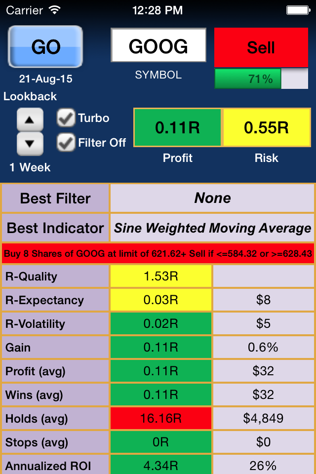Image resolution: width=316 pixels, height=474 pixels.
Task: Tap the 0.11R value in Profit (avg) row
Action: click(161, 371)
